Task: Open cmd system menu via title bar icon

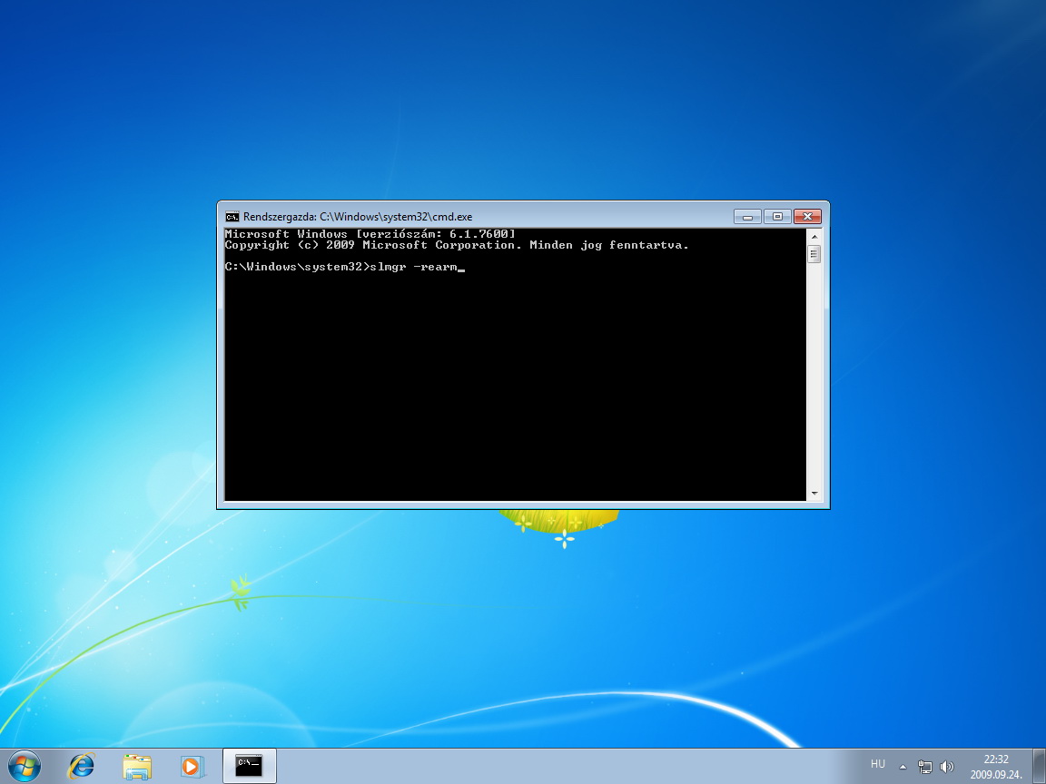Action: [232, 217]
